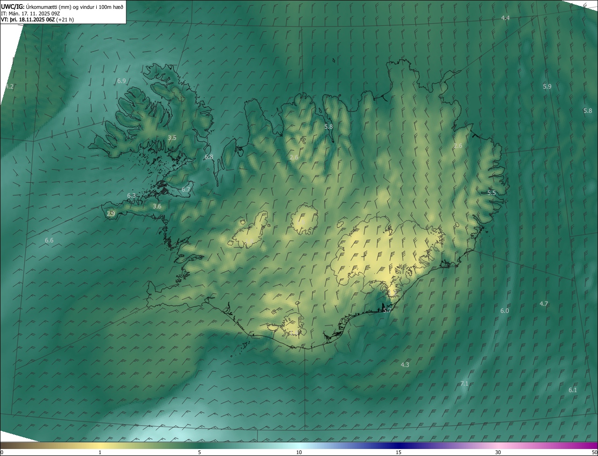Click the '1' tick label on the color scale
598x456 pixels.
tap(100, 453)
